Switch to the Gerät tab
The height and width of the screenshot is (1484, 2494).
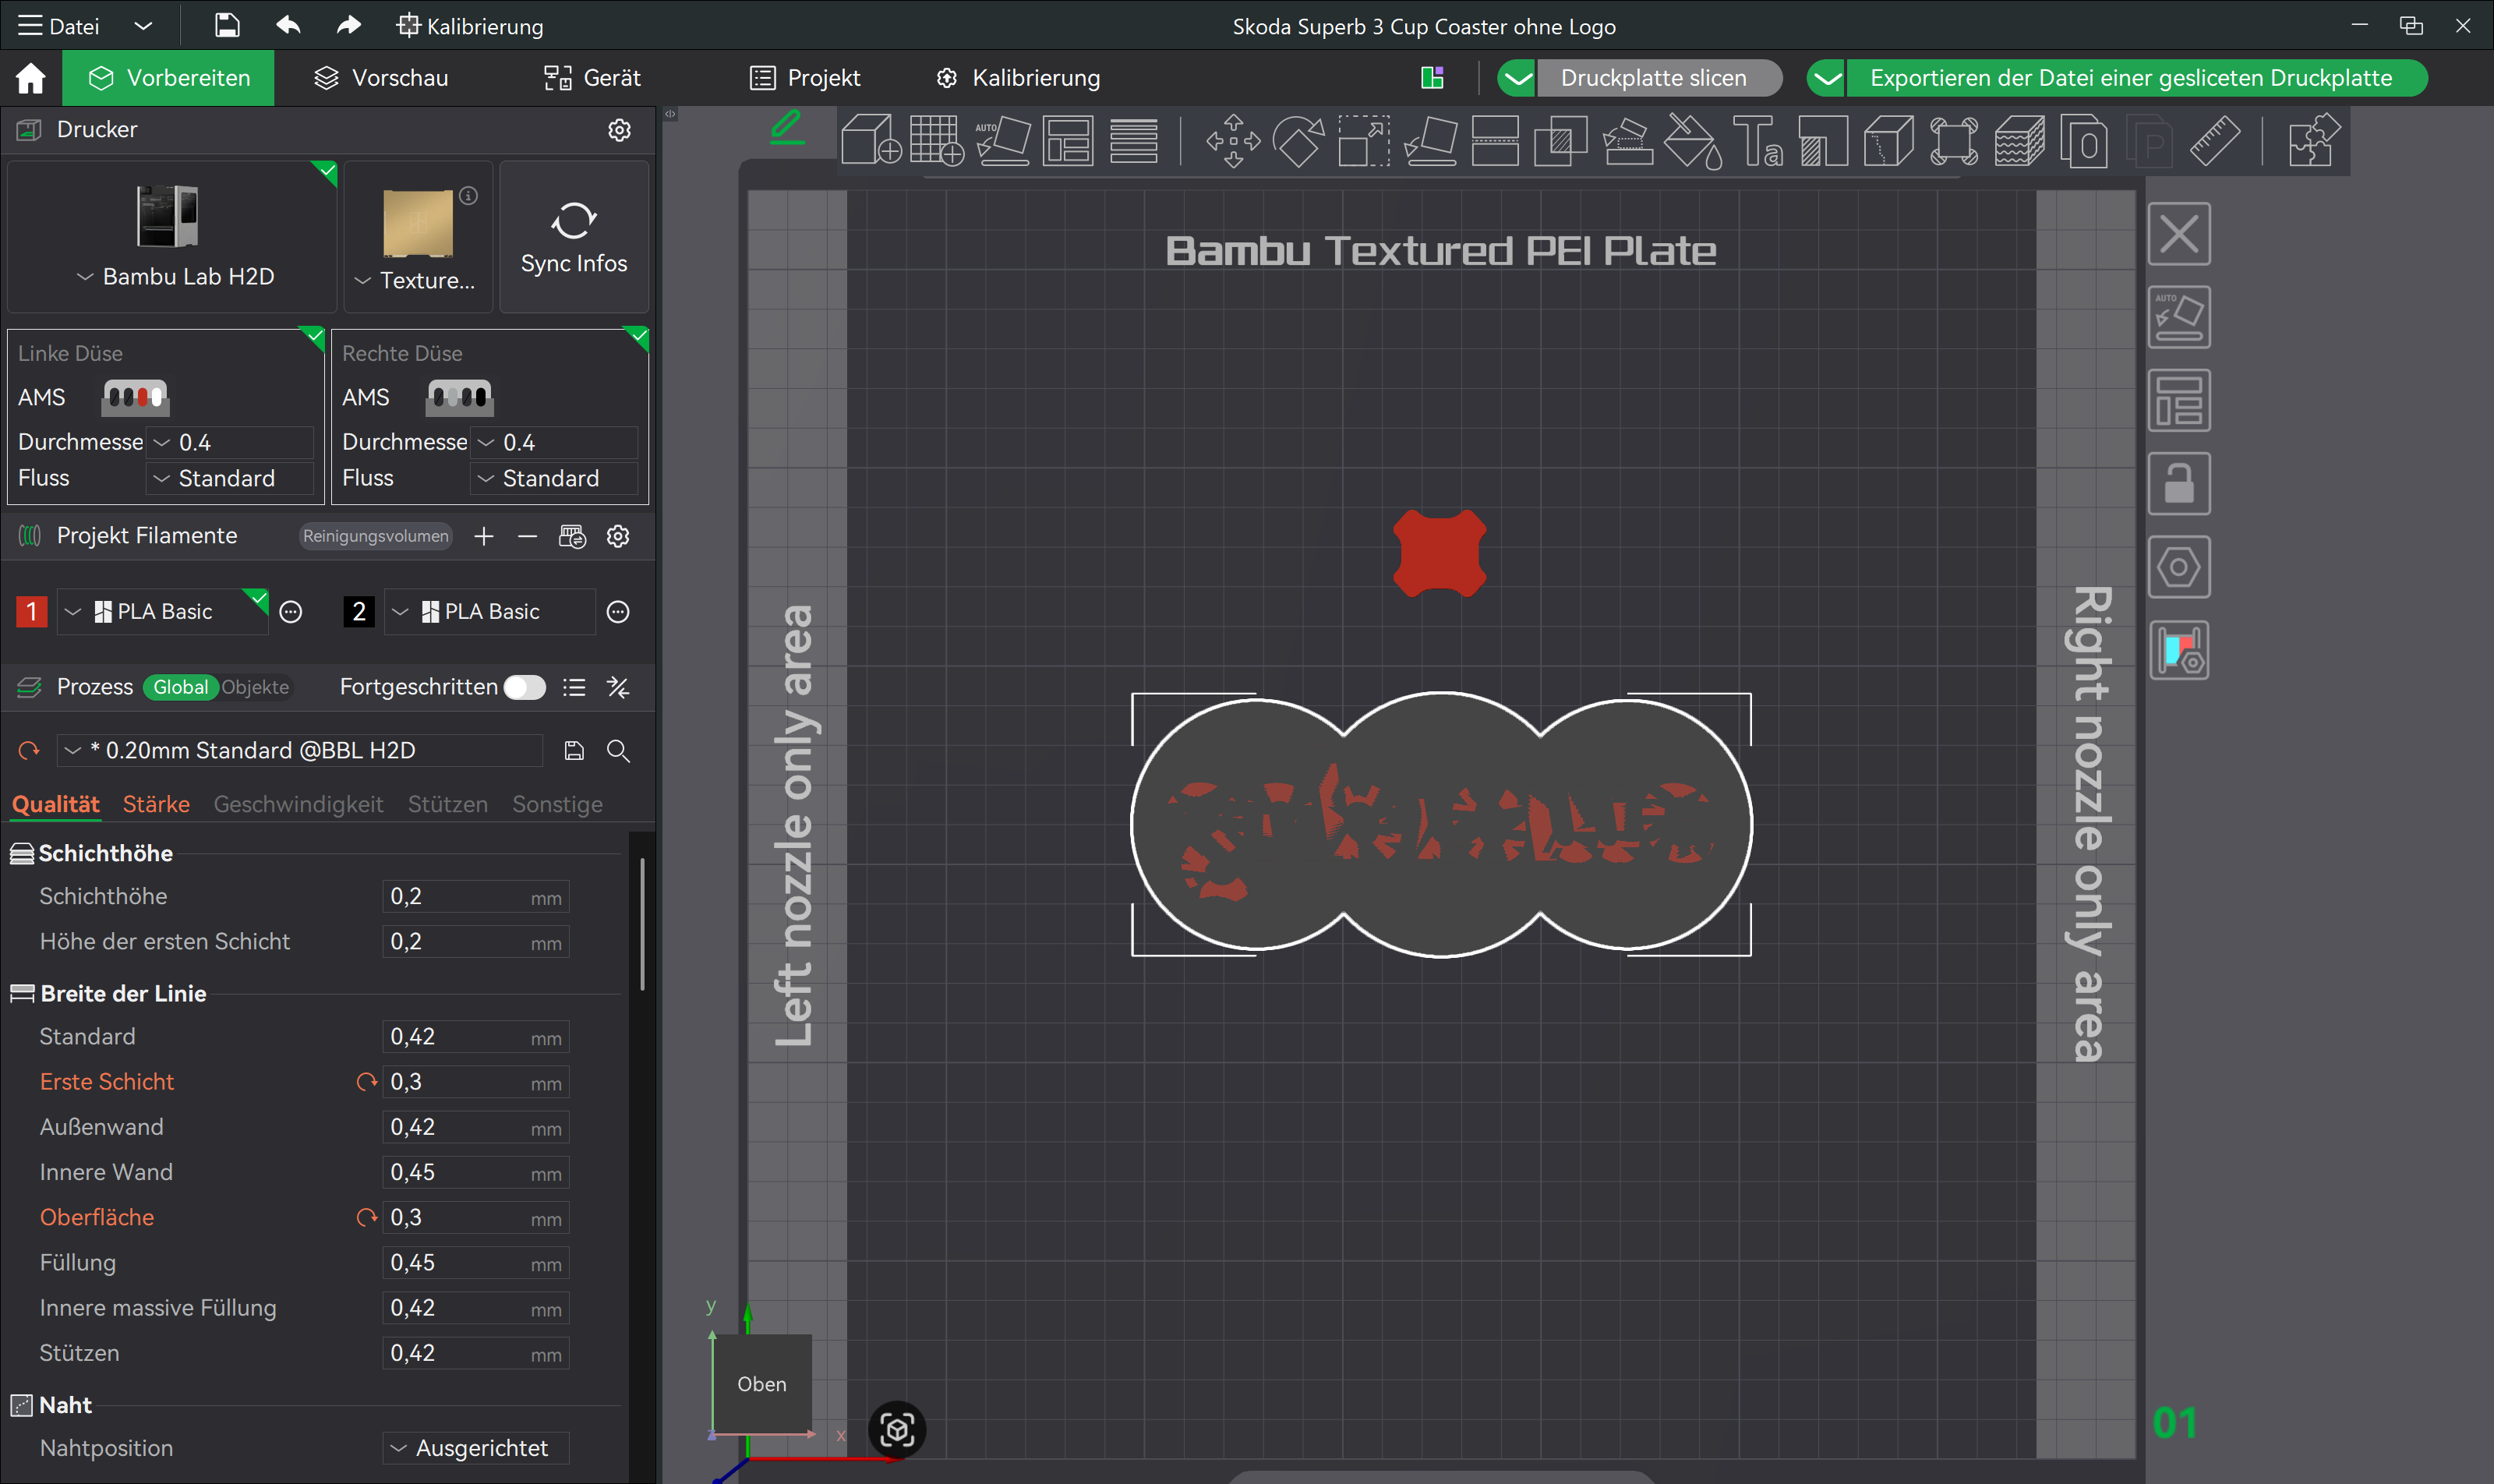click(592, 78)
